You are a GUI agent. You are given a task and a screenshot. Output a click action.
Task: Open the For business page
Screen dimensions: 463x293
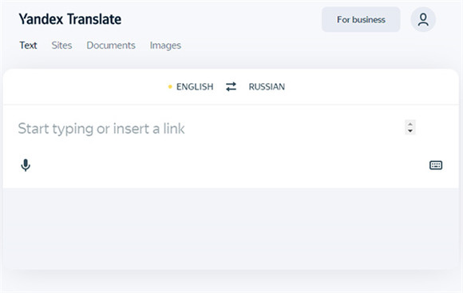[361, 19]
